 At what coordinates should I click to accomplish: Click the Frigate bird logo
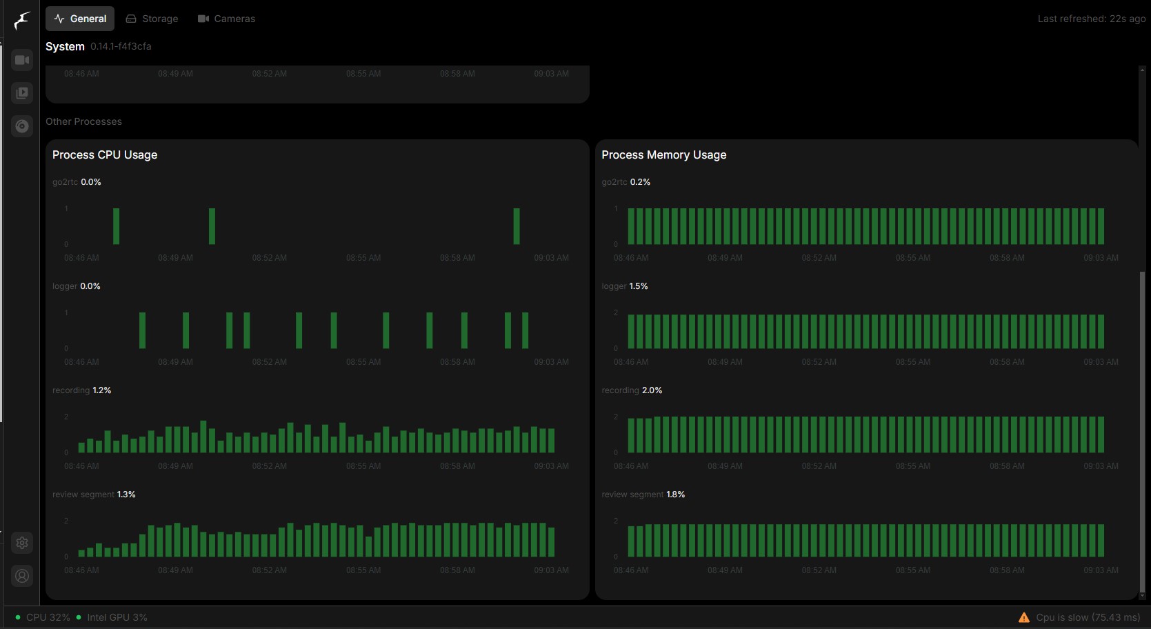coord(22,21)
